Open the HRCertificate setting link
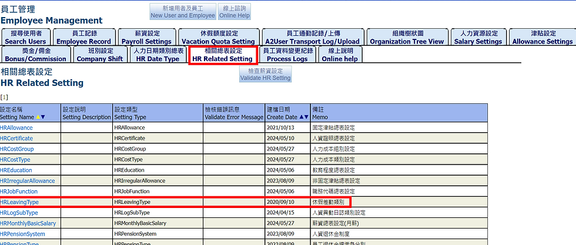The image size is (576, 245). pos(16,139)
